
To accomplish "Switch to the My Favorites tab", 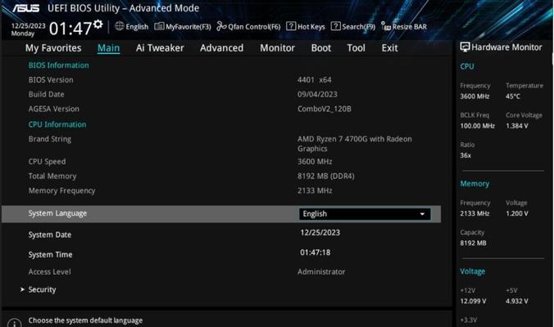I will pos(53,48).
